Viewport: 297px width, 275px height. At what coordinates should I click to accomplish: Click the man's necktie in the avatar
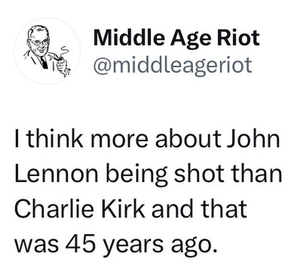(x=44, y=62)
